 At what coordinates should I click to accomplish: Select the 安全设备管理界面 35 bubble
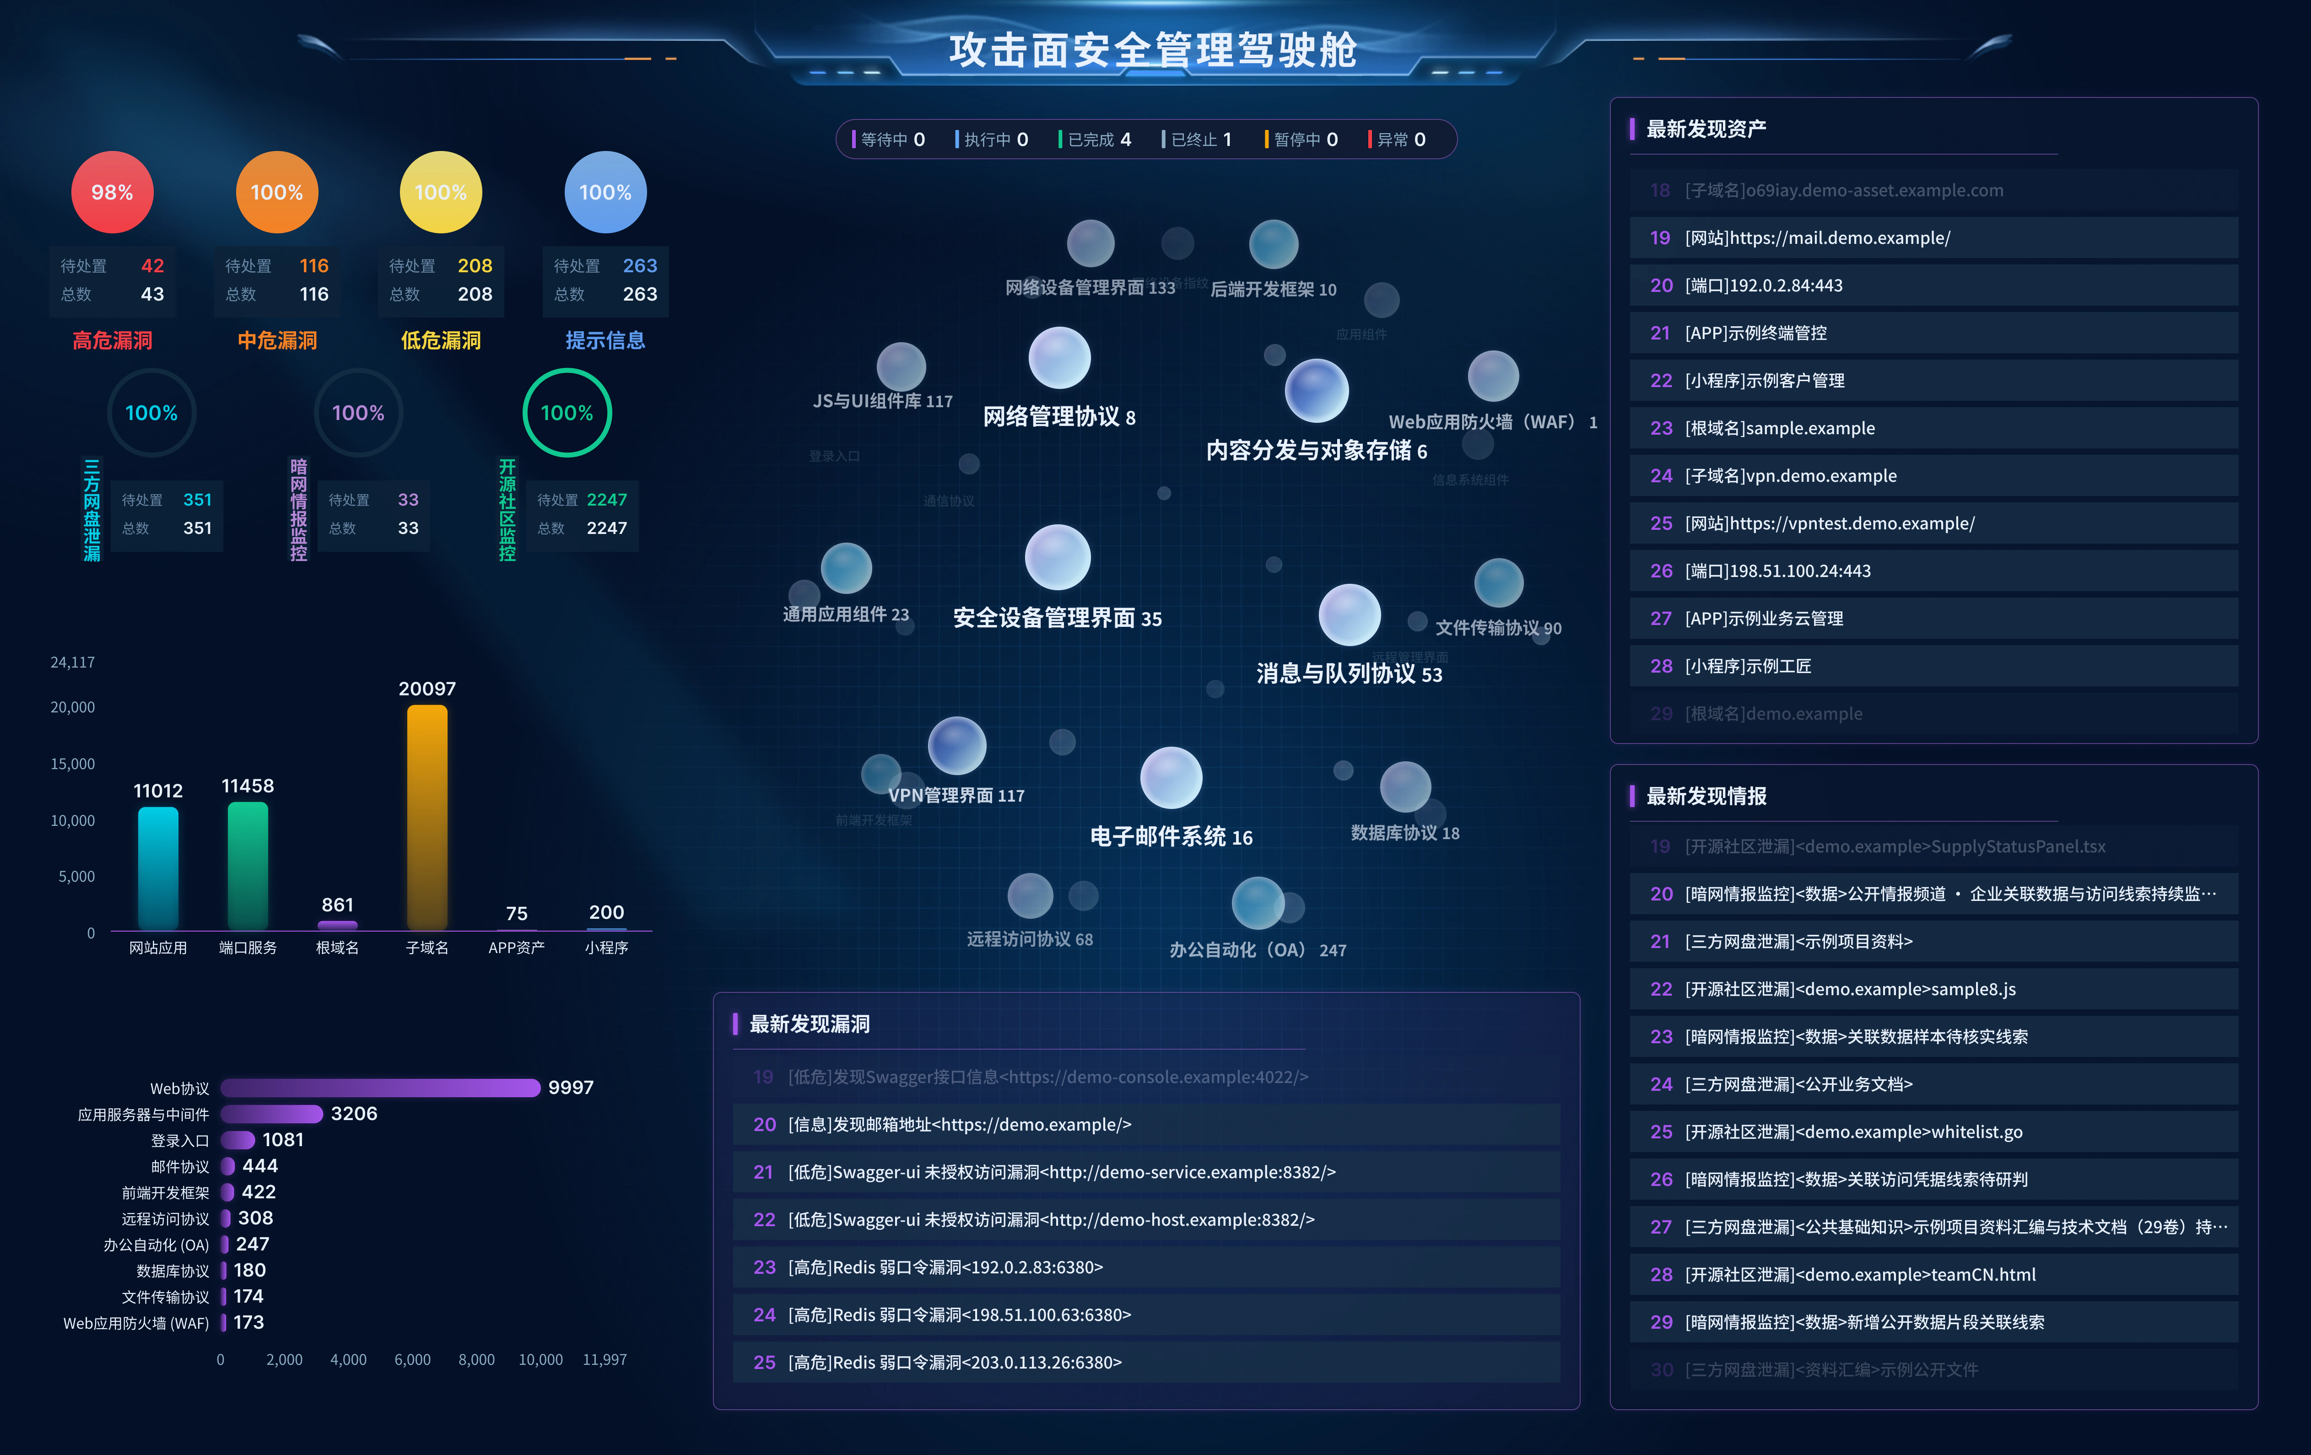[x=1058, y=557]
